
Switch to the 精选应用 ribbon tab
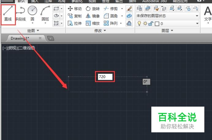point(180,1)
